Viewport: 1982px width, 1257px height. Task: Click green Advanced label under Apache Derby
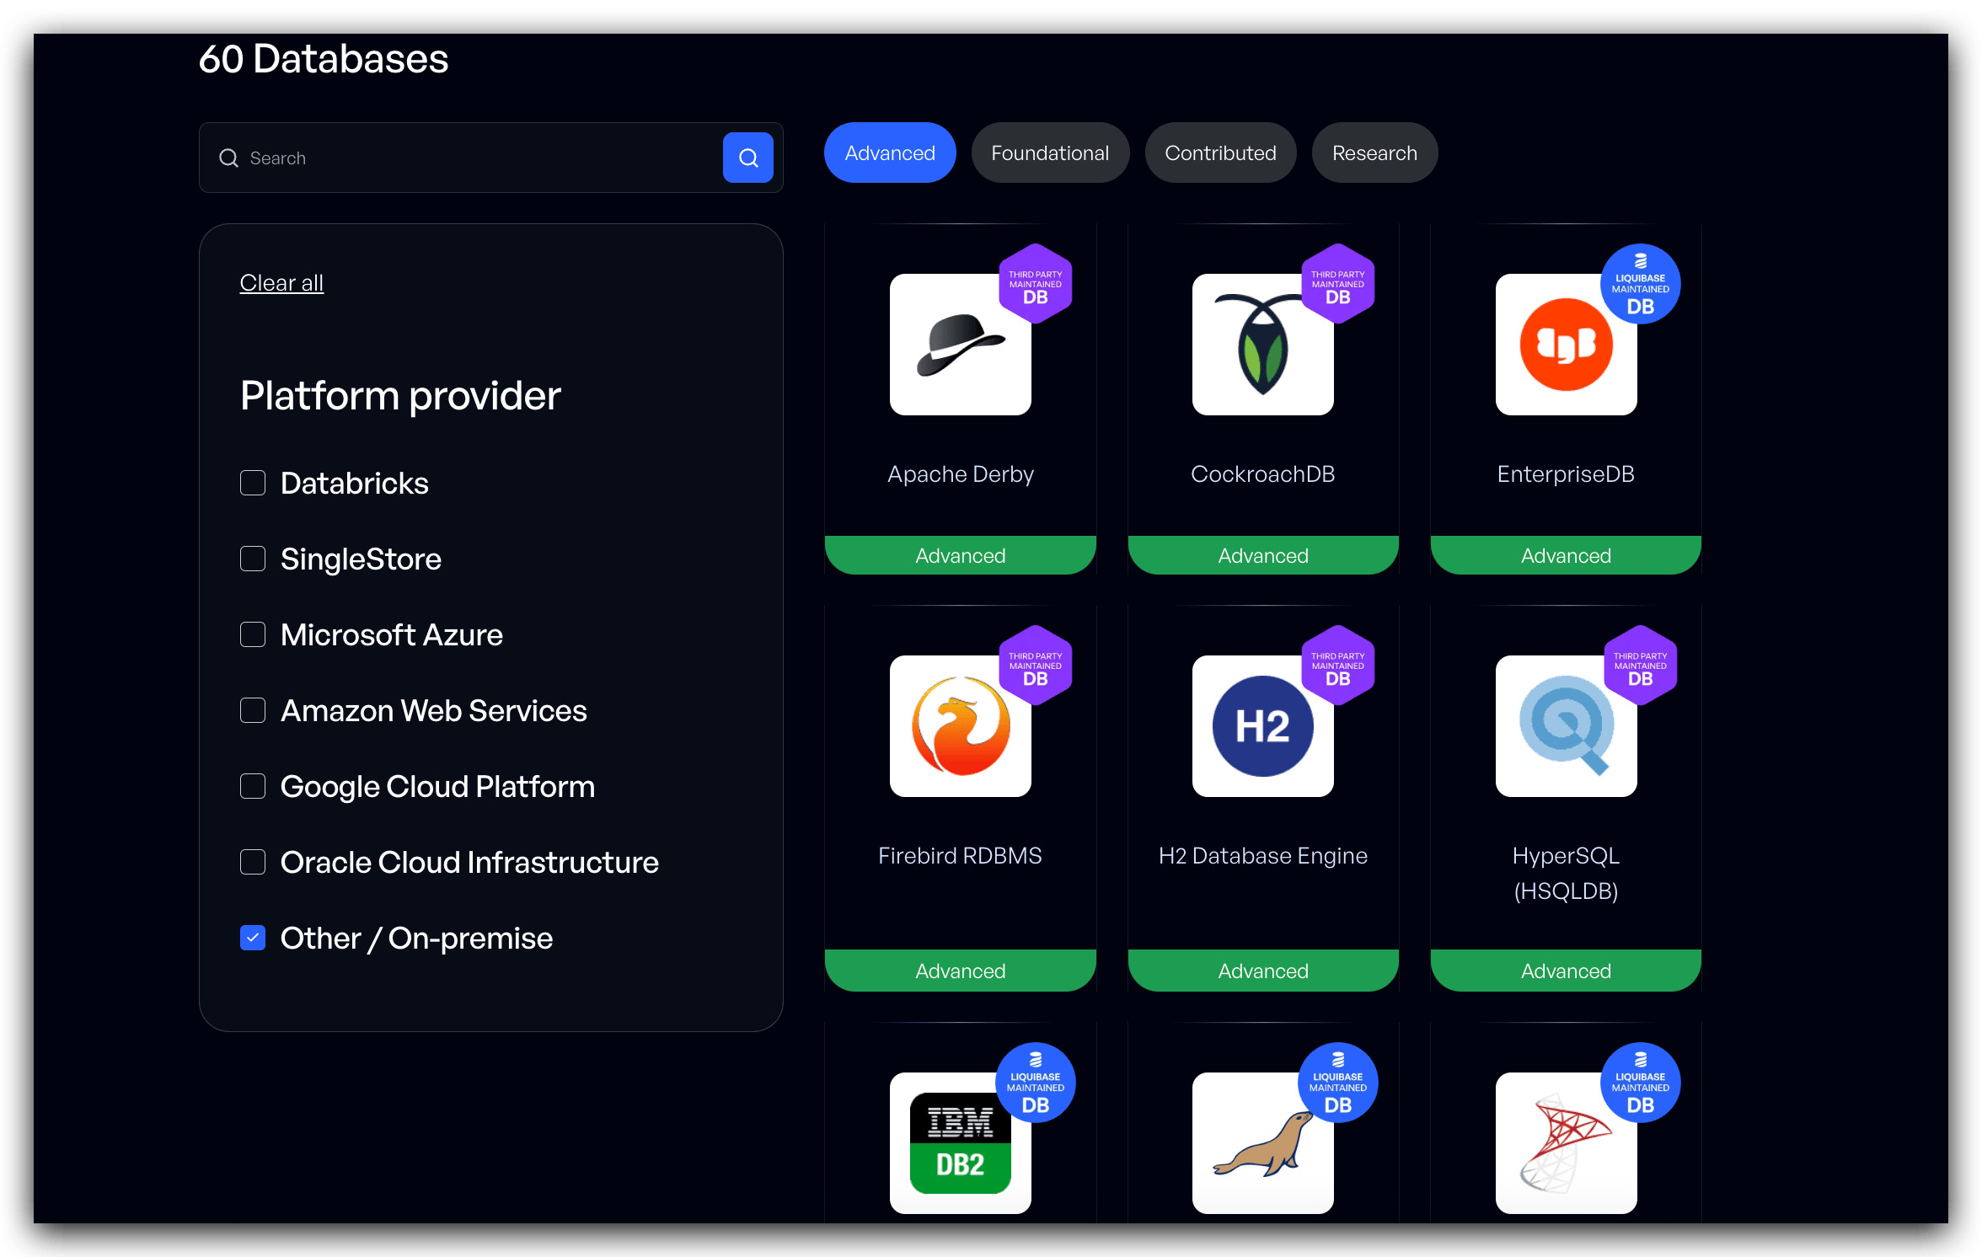(960, 555)
